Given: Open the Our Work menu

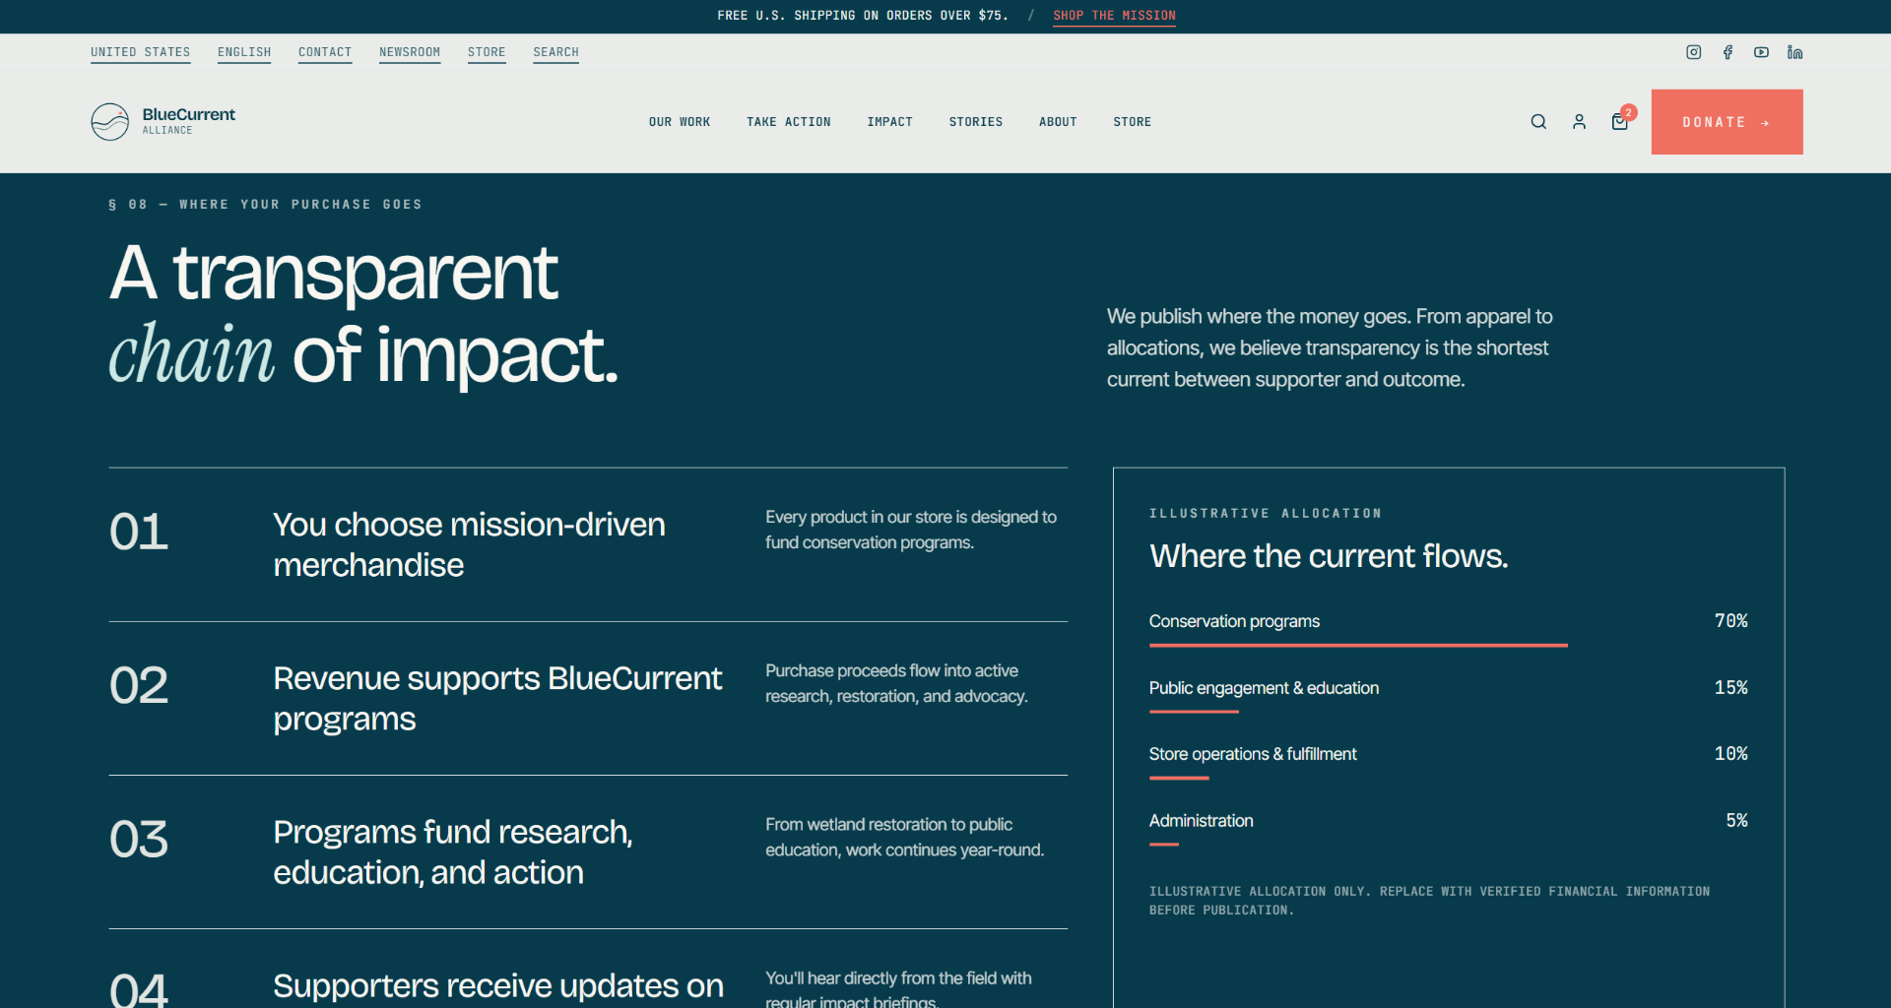Looking at the screenshot, I should pos(680,122).
